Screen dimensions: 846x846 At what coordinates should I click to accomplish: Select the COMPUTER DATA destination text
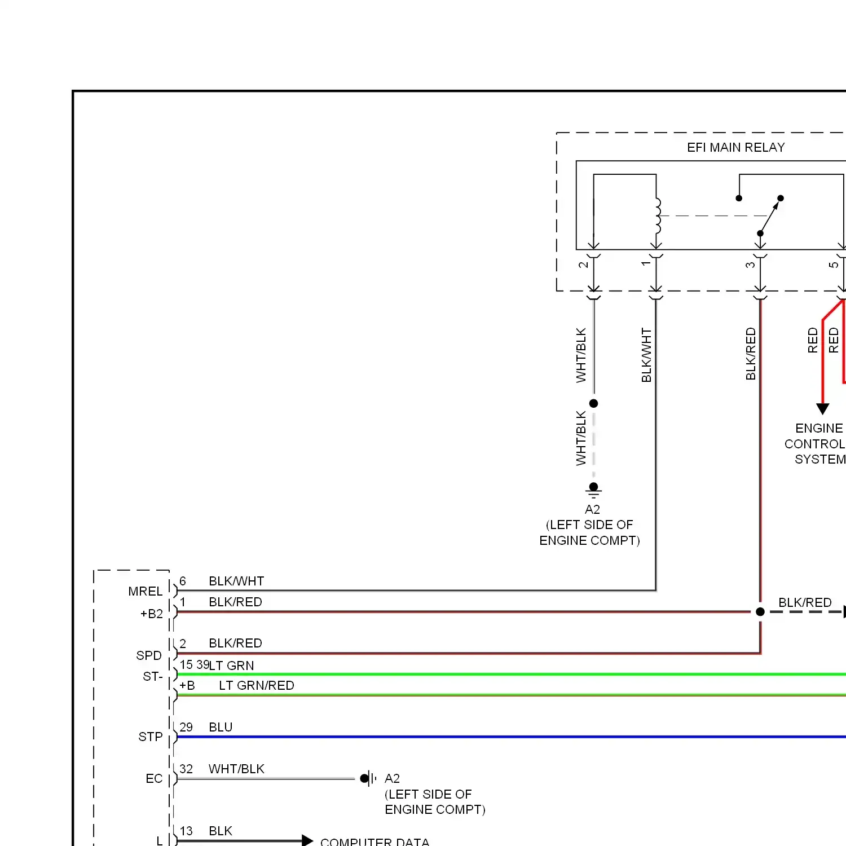pos(375,841)
